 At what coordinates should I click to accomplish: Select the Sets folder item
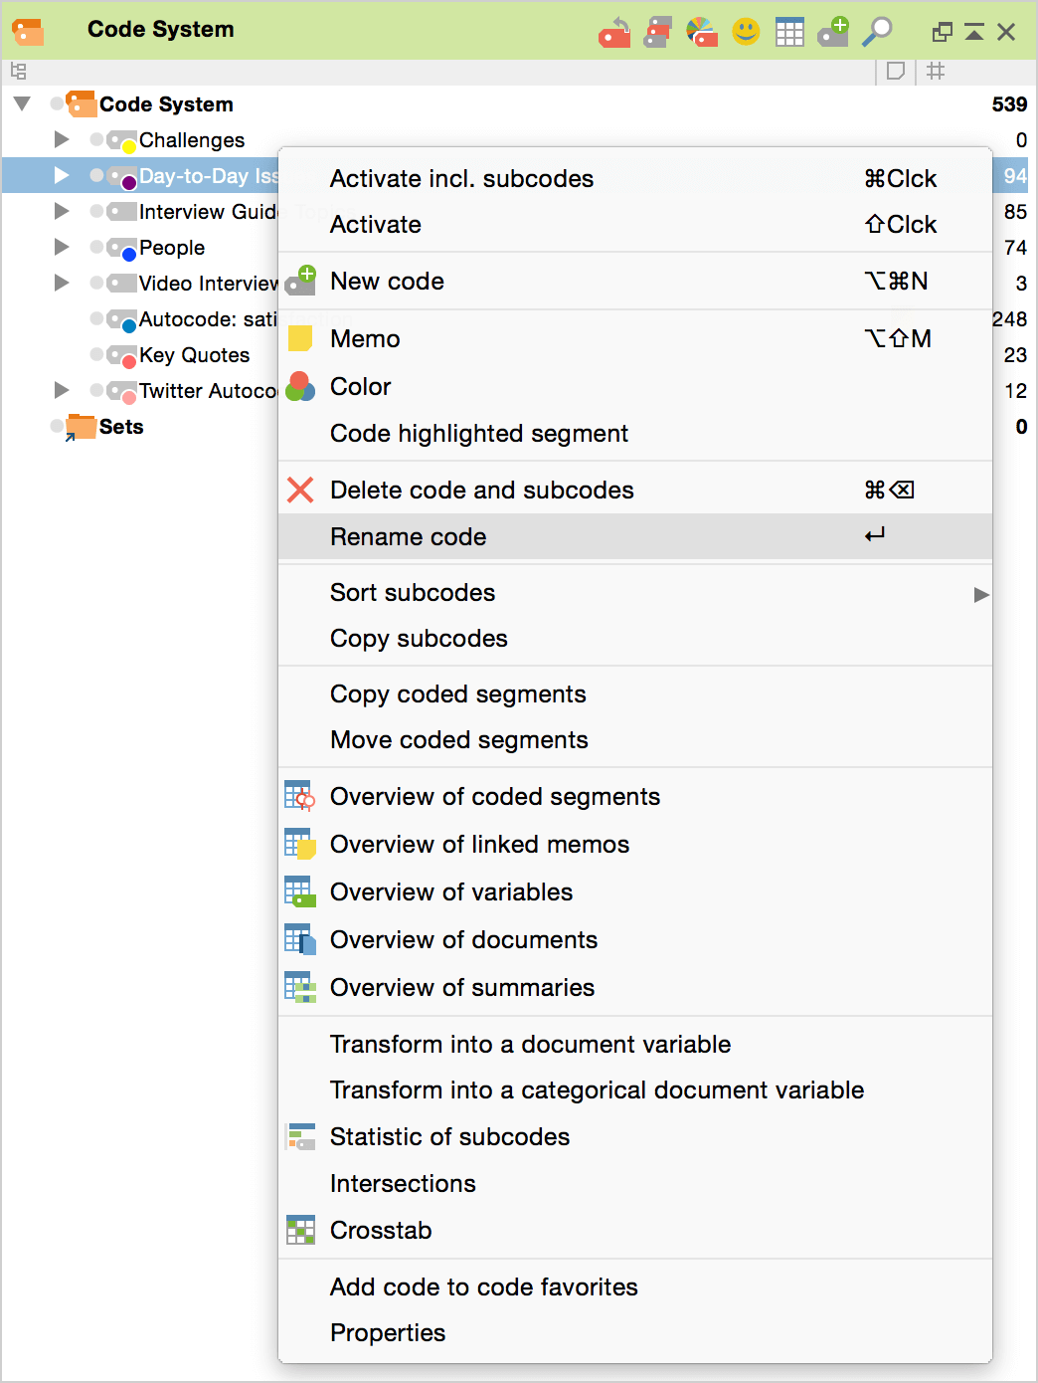120,427
